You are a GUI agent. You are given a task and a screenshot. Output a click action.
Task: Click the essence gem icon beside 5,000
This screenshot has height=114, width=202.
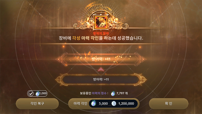[94, 104]
